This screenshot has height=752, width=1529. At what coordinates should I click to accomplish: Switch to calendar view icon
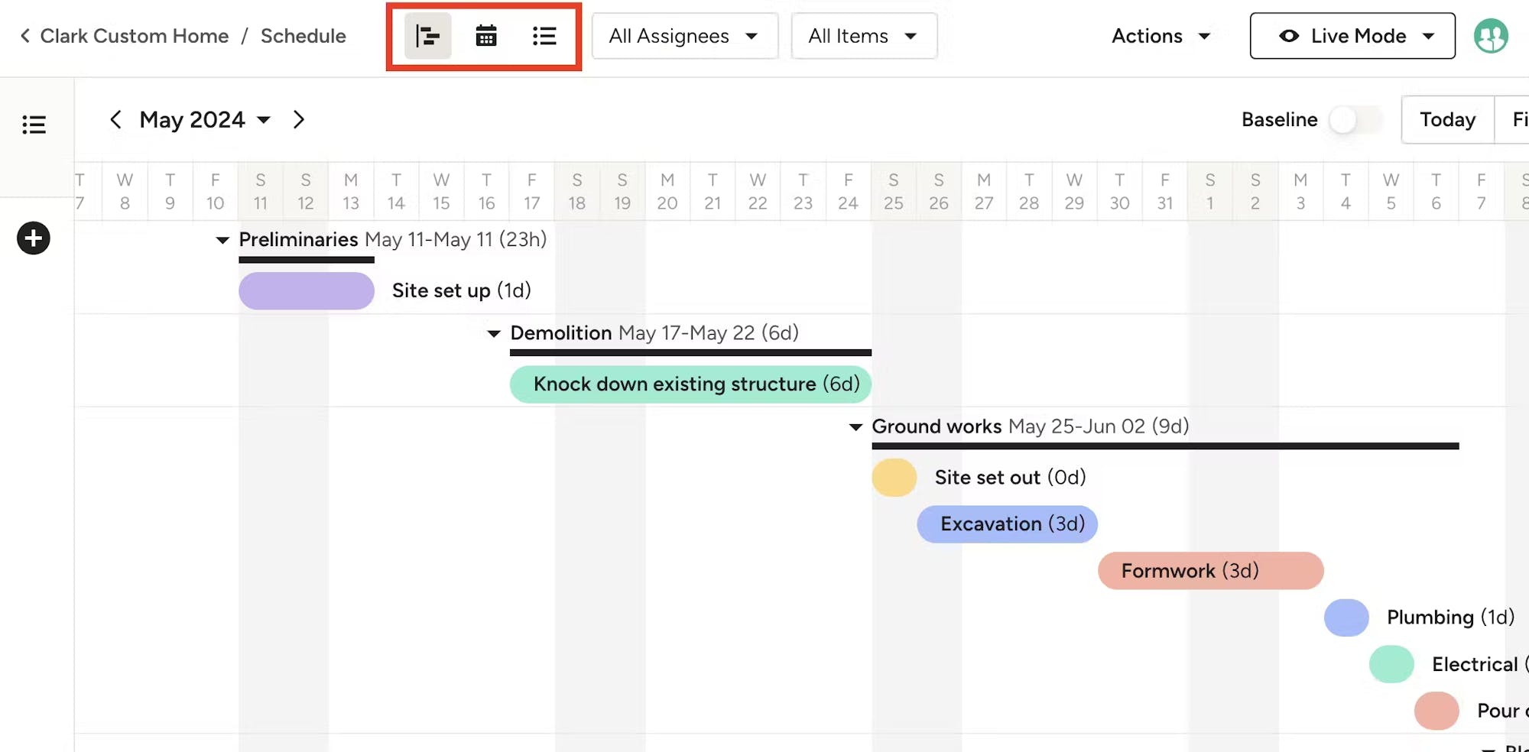(486, 36)
